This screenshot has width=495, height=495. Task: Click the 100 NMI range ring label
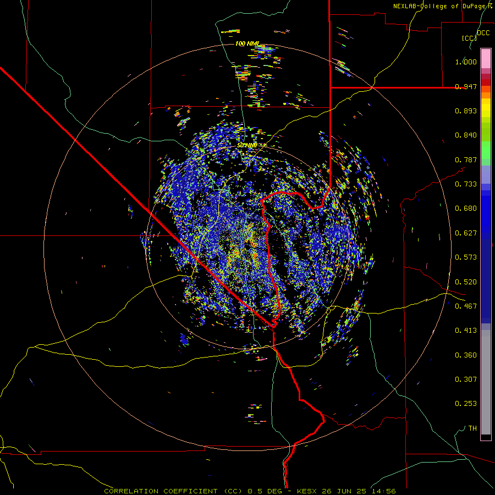(x=247, y=43)
